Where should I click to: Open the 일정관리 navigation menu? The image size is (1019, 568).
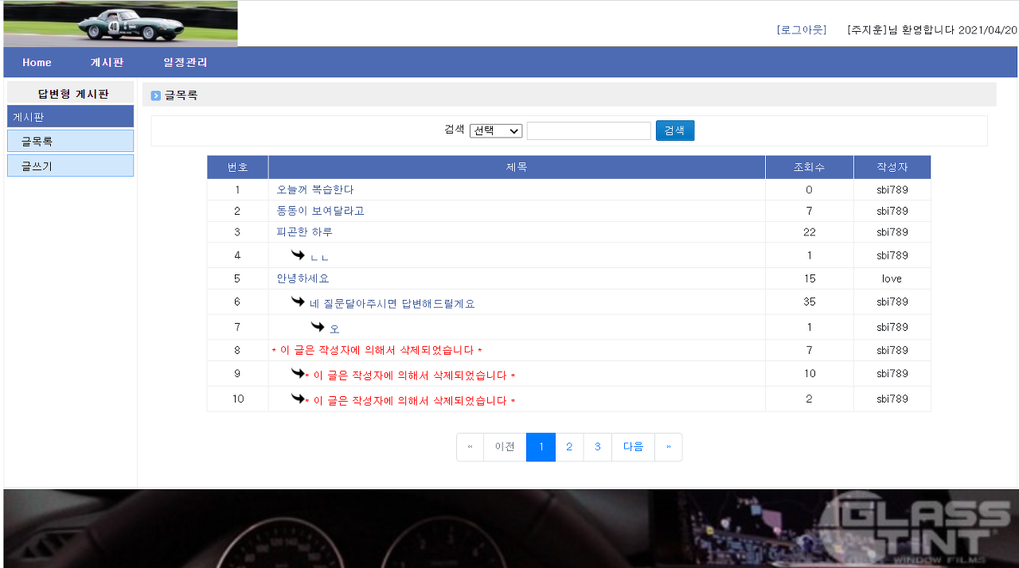coord(185,62)
